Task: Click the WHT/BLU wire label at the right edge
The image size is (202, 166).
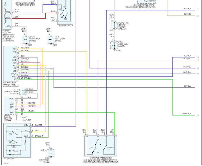Action: [x=187, y=72]
